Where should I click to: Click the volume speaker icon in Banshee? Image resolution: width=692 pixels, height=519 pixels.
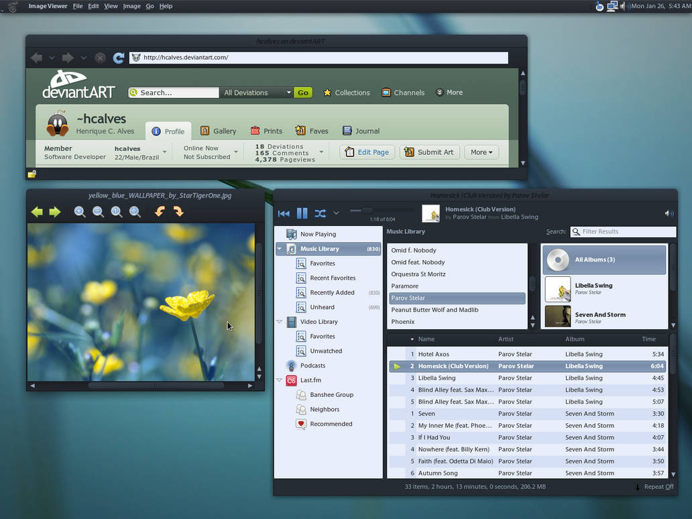[x=669, y=214]
